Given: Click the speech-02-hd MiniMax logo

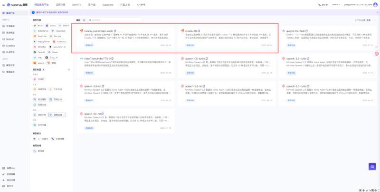Looking at the screenshot, I should click(x=81, y=114).
